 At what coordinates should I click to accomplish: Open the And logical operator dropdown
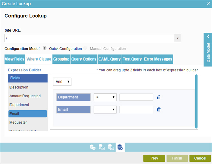62,81
